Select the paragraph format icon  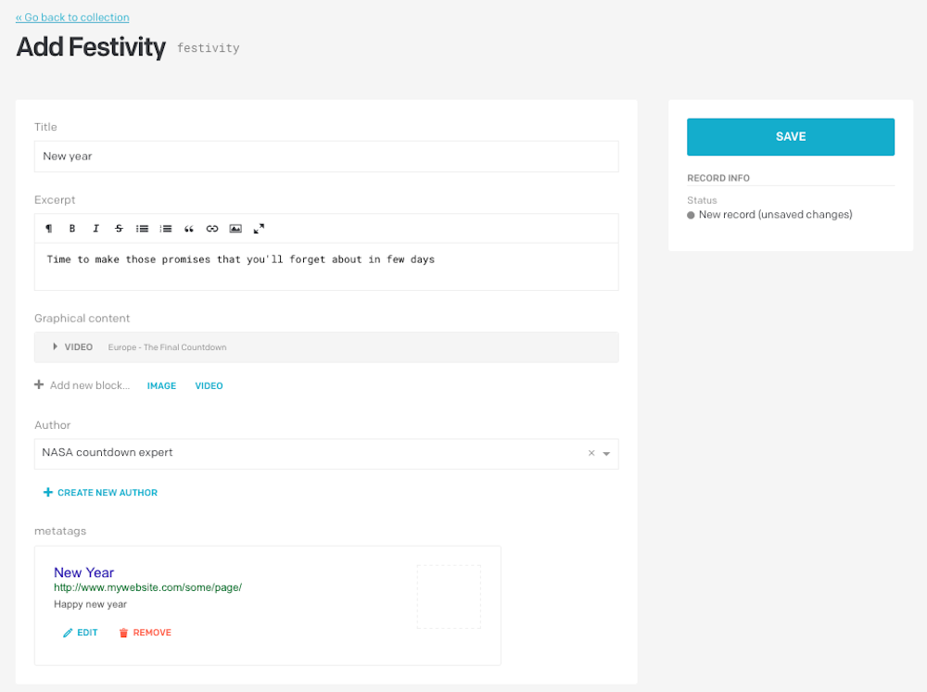pos(49,229)
